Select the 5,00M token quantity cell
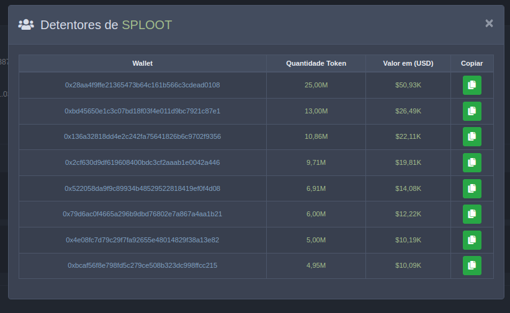Image resolution: width=510 pixels, height=313 pixels. pos(316,240)
